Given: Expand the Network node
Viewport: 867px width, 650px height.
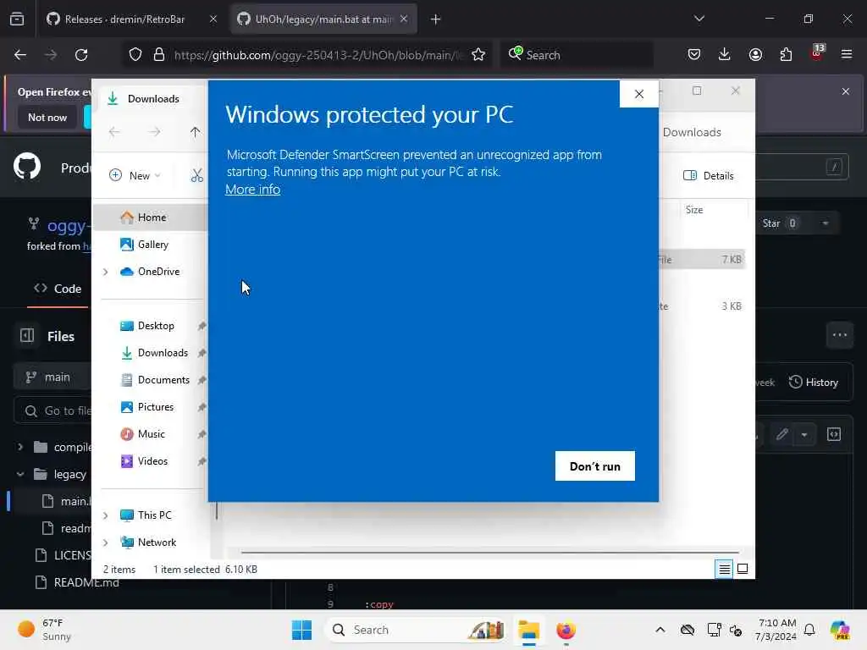Looking at the screenshot, I should tap(105, 543).
